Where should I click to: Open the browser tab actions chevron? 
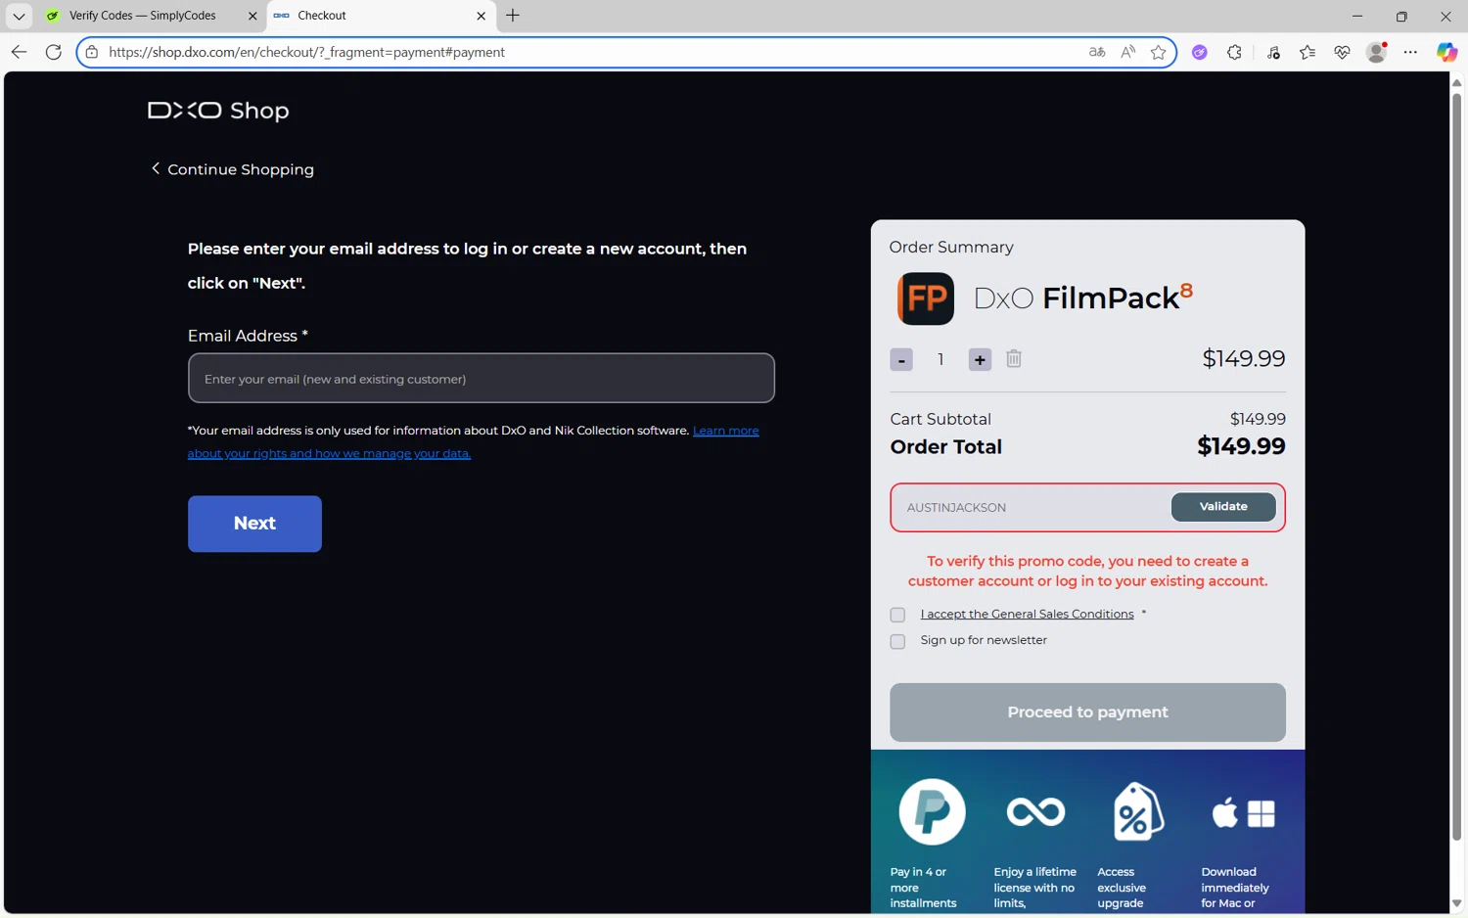pos(19,16)
